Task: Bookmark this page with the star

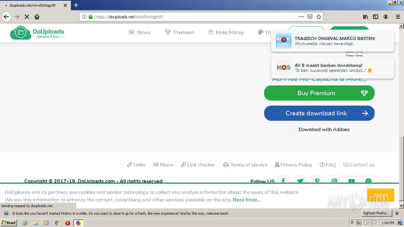Action: [319, 17]
